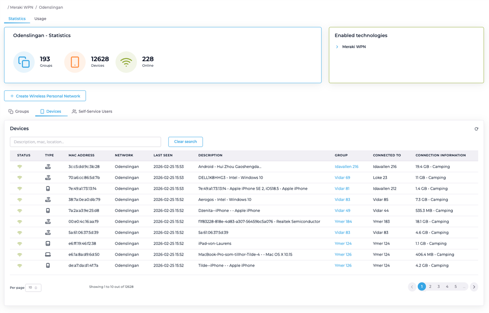Go to page 2
Image resolution: width=489 pixels, height=313 pixels.
click(430, 287)
